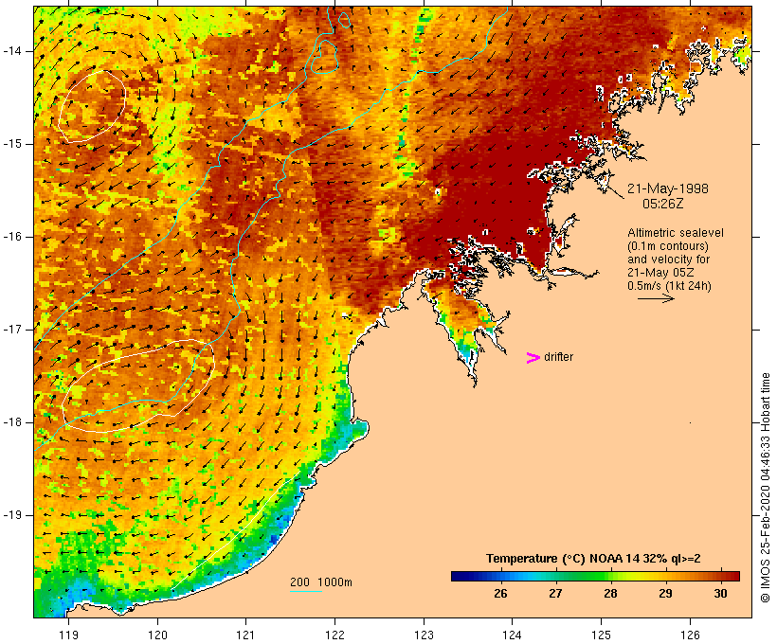Image resolution: width=777 pixels, height=644 pixels.
Task: Click the colorbar label '27'
Action: pos(555,594)
